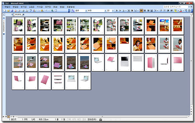
Task: Click the Open folder icon
Action: [x=8, y=11]
